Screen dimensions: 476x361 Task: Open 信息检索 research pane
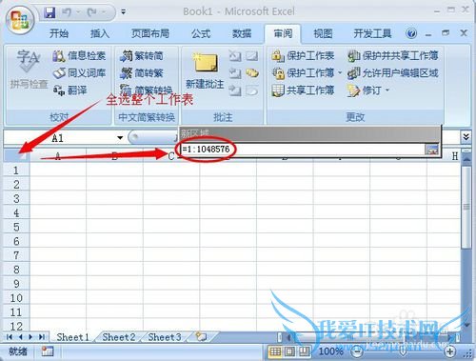pos(79,56)
